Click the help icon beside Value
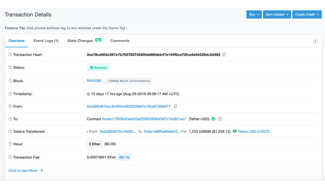The height and width of the screenshot is (190, 325). point(10,144)
